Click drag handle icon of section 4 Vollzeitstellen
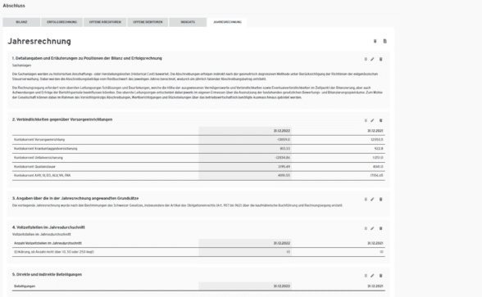 pos(366,228)
